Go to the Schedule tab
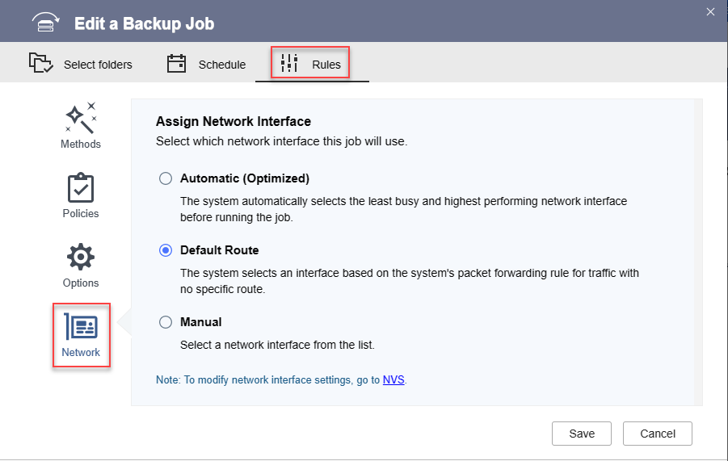Image resolution: width=728 pixels, height=461 pixels. pyautogui.click(x=222, y=65)
